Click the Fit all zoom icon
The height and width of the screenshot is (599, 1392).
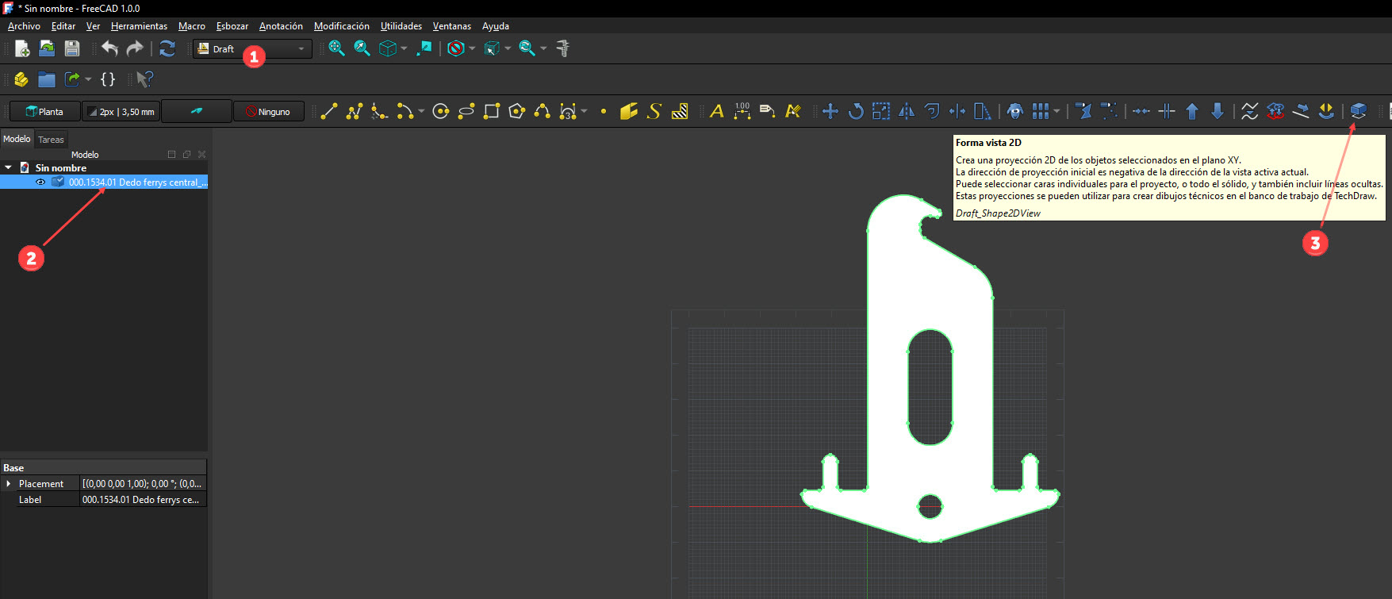pyautogui.click(x=336, y=48)
